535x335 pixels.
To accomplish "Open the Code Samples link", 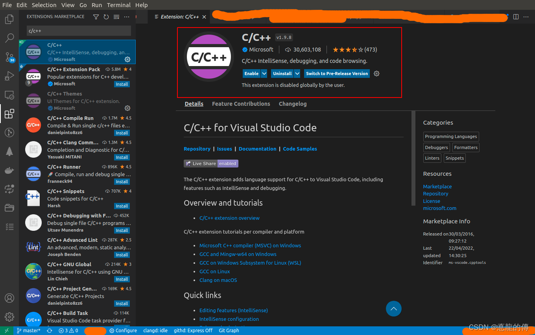I will (x=300, y=149).
